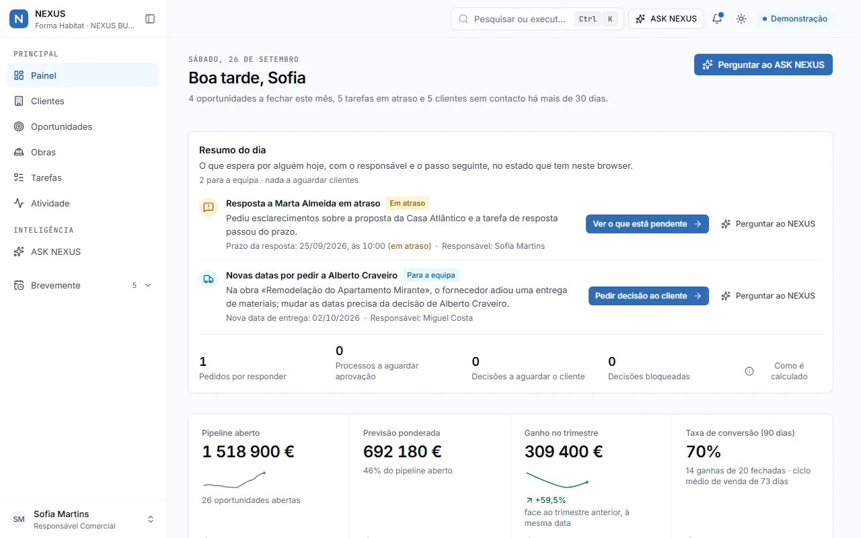Click the Ganho no trimestre trend chart
The height and width of the screenshot is (538, 861).
tap(557, 479)
